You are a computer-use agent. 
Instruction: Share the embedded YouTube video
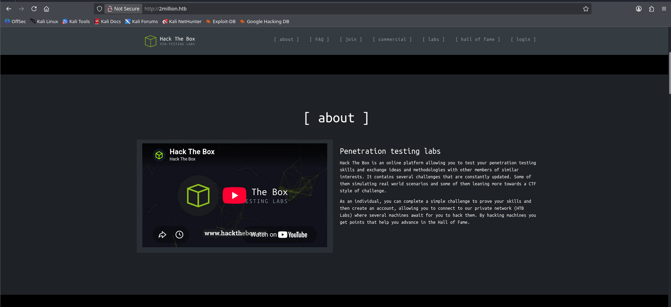[x=162, y=235]
